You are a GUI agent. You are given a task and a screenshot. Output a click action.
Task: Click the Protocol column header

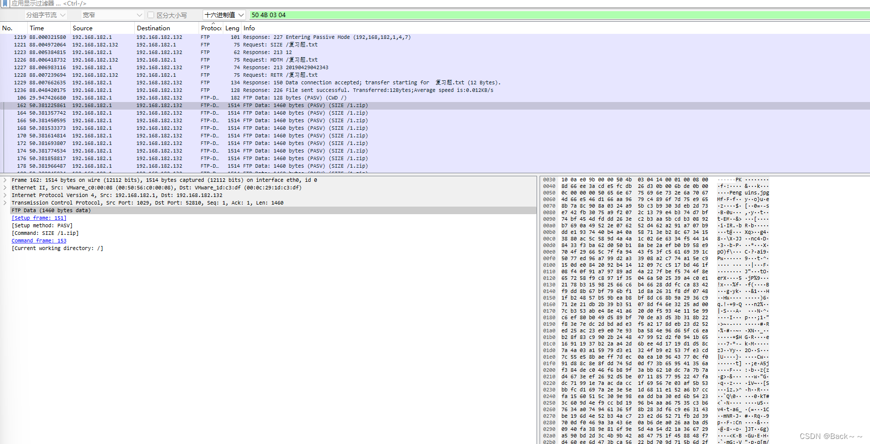211,28
